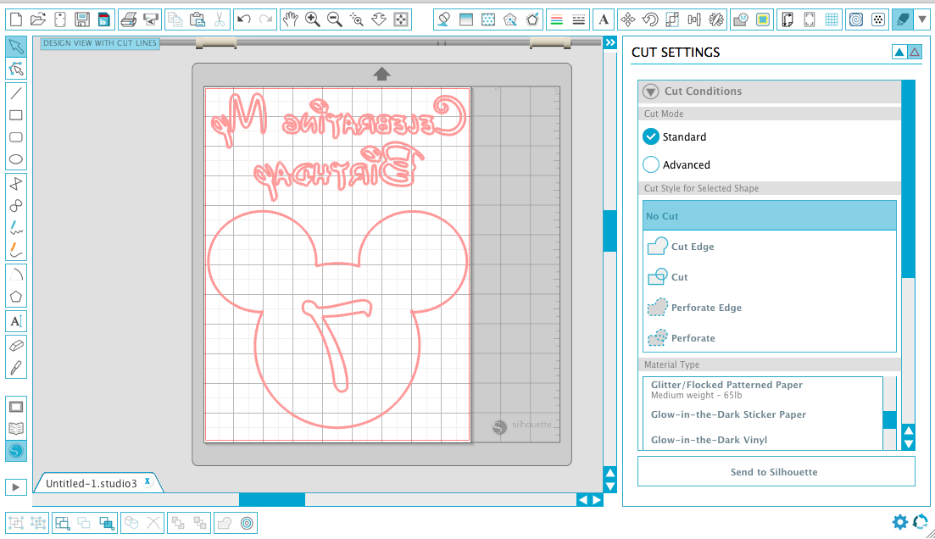Collapse the Cut Conditions section
Image resolution: width=935 pixels, height=539 pixels.
pos(650,92)
